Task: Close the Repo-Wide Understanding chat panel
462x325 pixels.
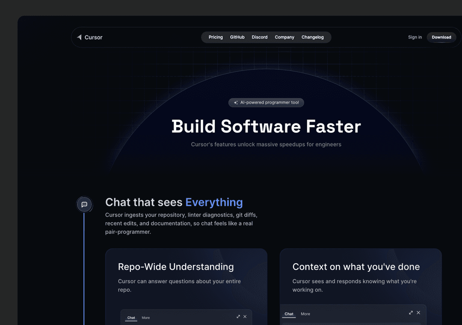Action: (245, 317)
